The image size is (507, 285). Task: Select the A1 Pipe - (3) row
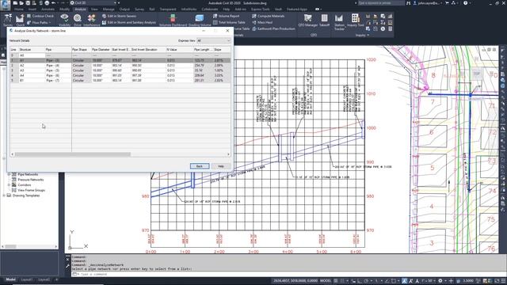tap(120, 60)
